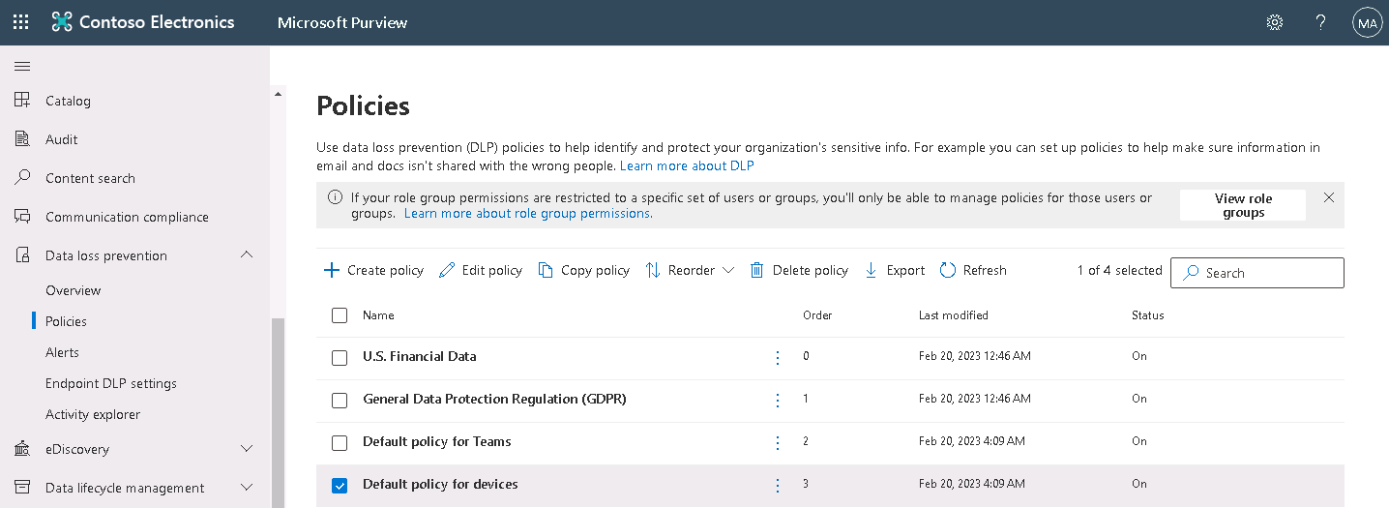Screen dimensions: 1389x508
Task: Click the Catalog icon in sidebar
Action: coord(22,101)
